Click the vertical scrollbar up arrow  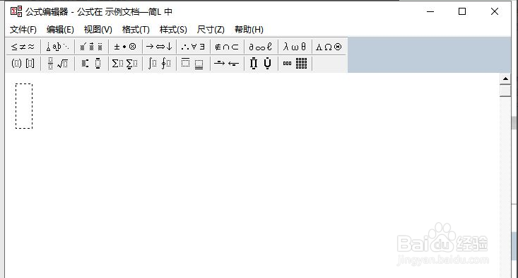click(505, 79)
